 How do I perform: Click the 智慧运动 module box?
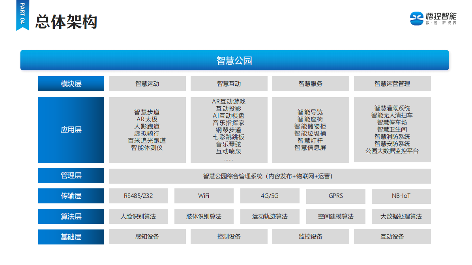tap(147, 84)
